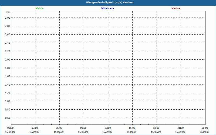Click the 12:00 time axis label
The height and width of the screenshot is (135, 216).
click(107, 128)
